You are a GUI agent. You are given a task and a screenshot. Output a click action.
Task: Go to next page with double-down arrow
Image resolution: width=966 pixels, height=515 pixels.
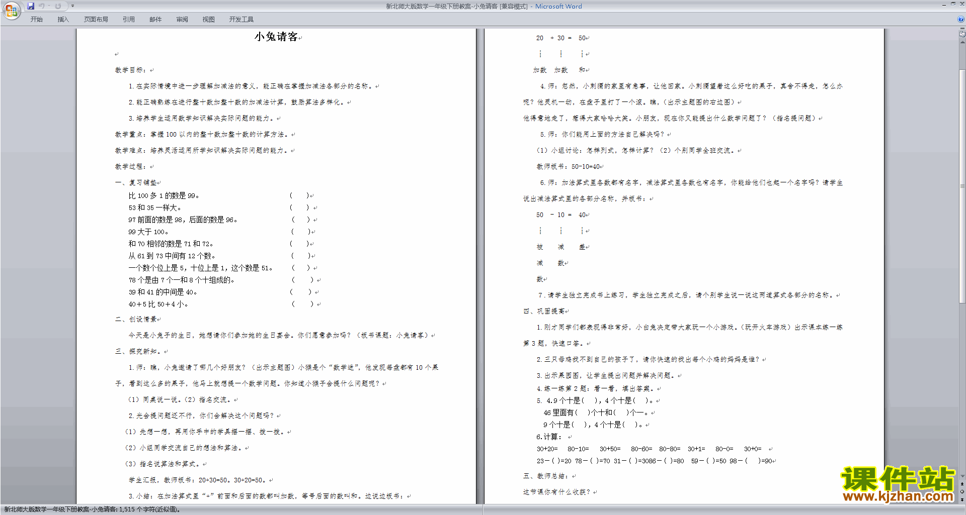(x=962, y=499)
